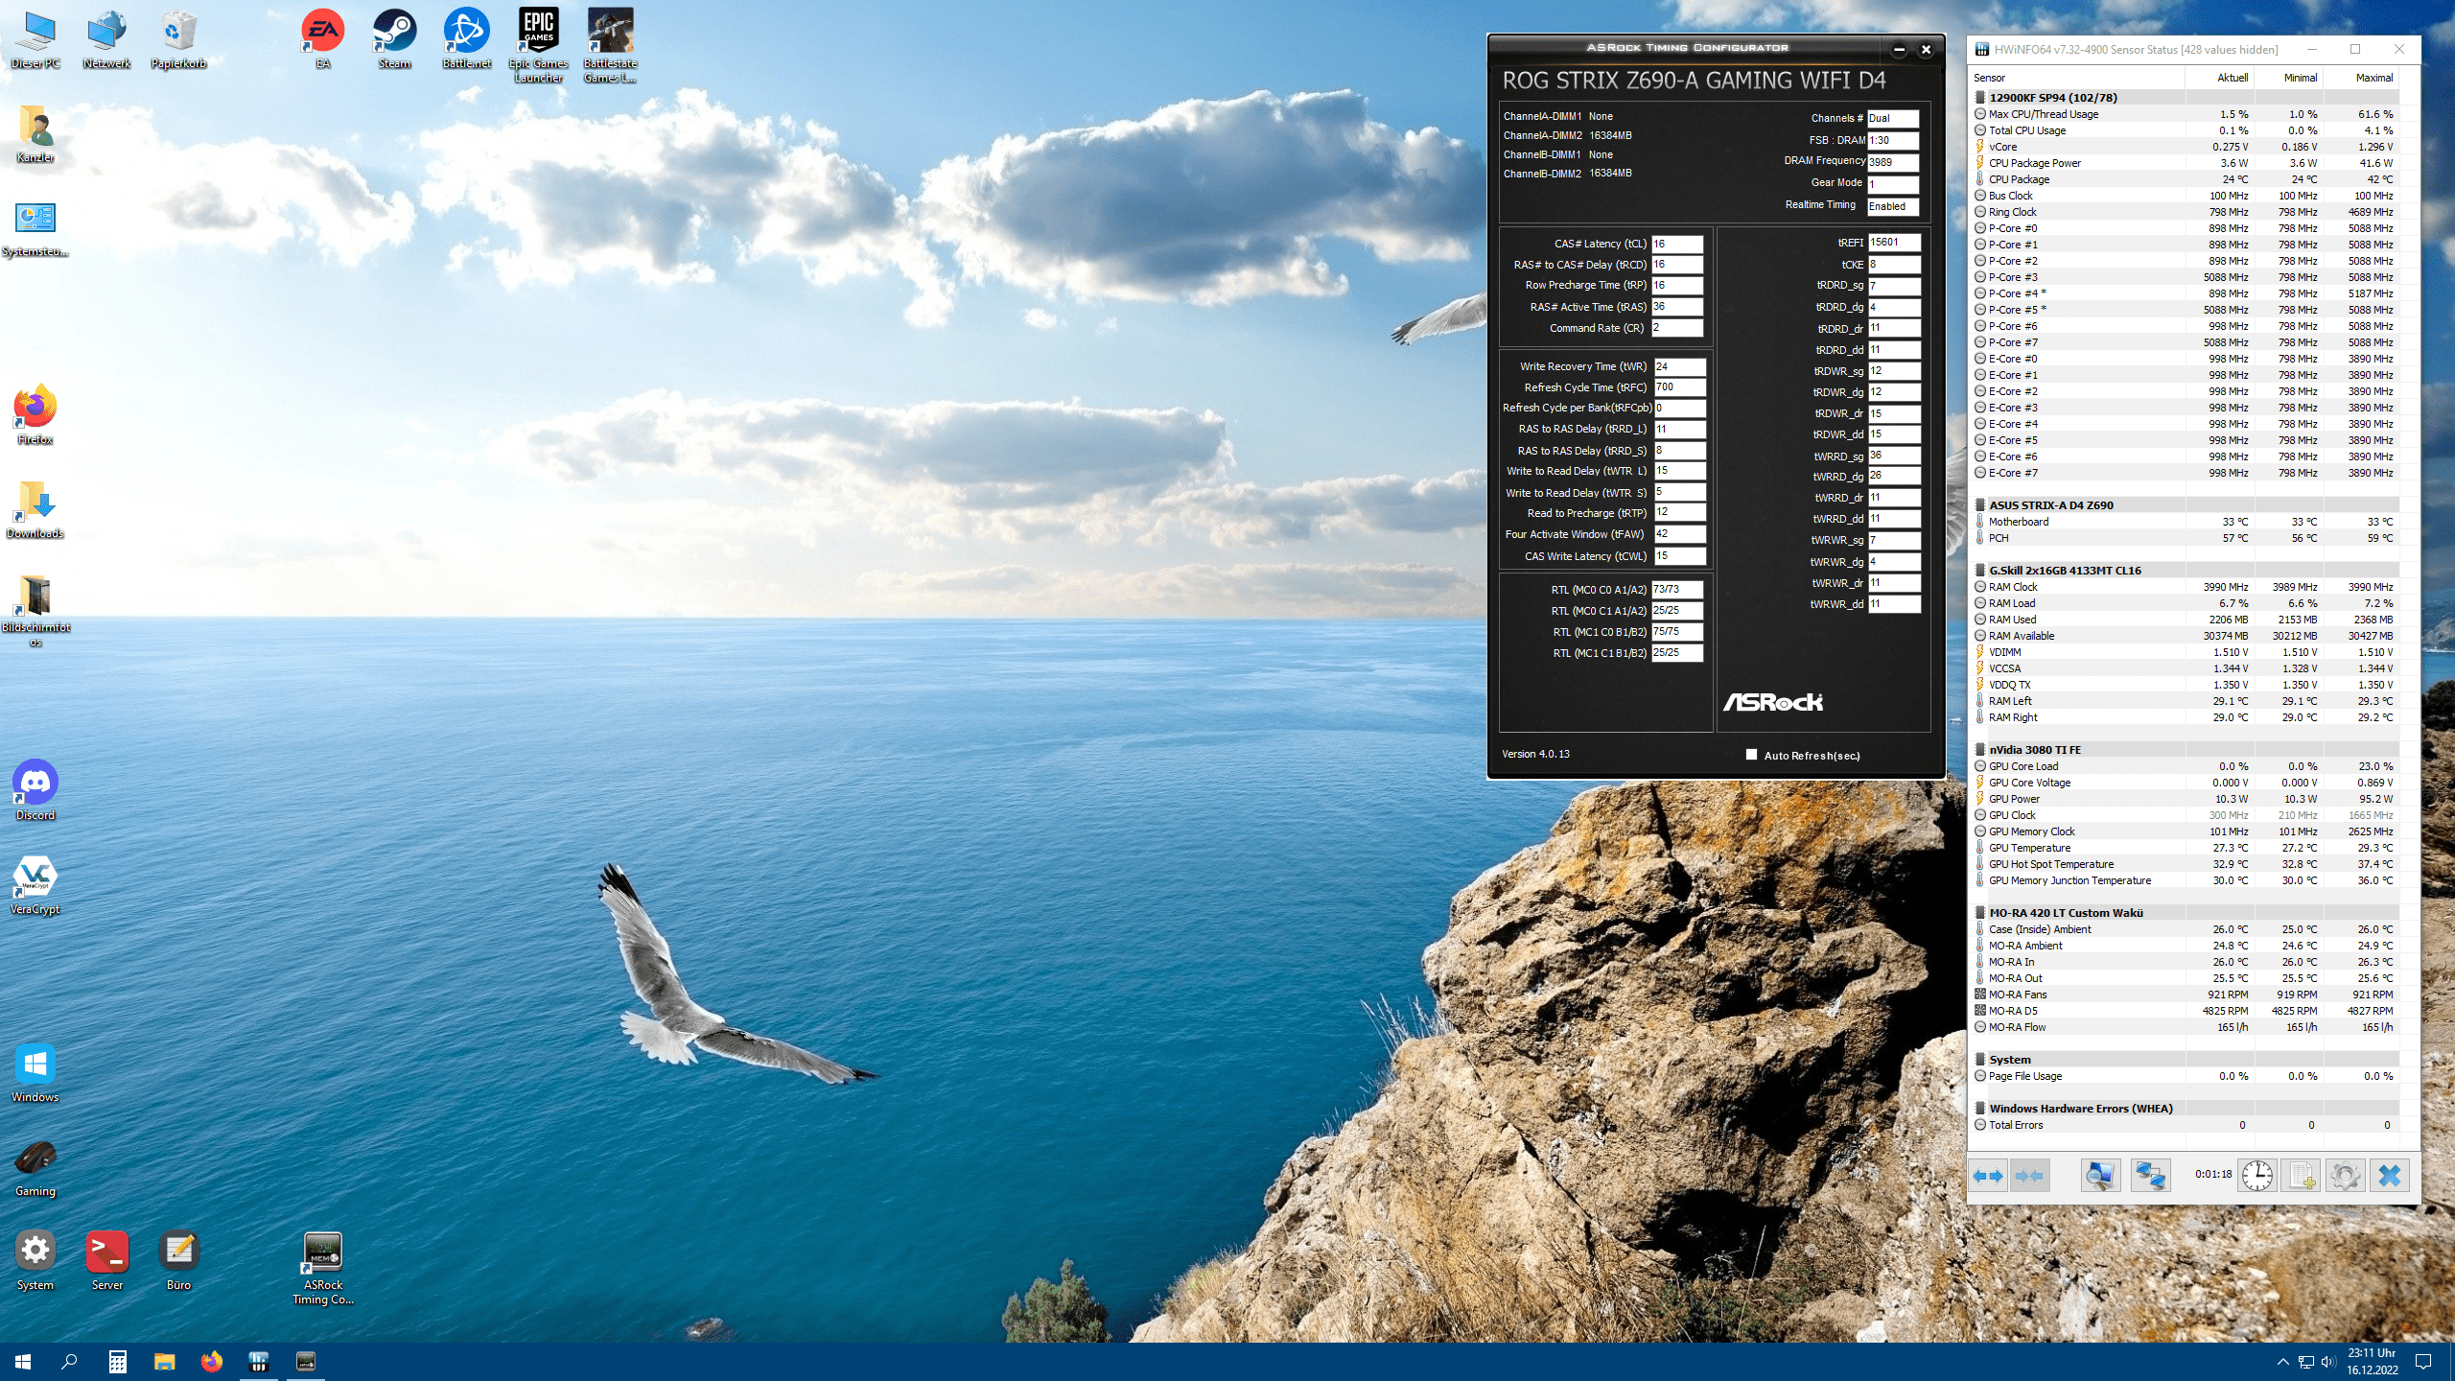Enable Auto Refresh(sec) checkbox

(x=1752, y=755)
